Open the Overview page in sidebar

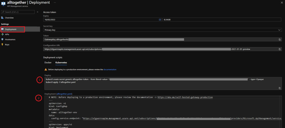9,18
